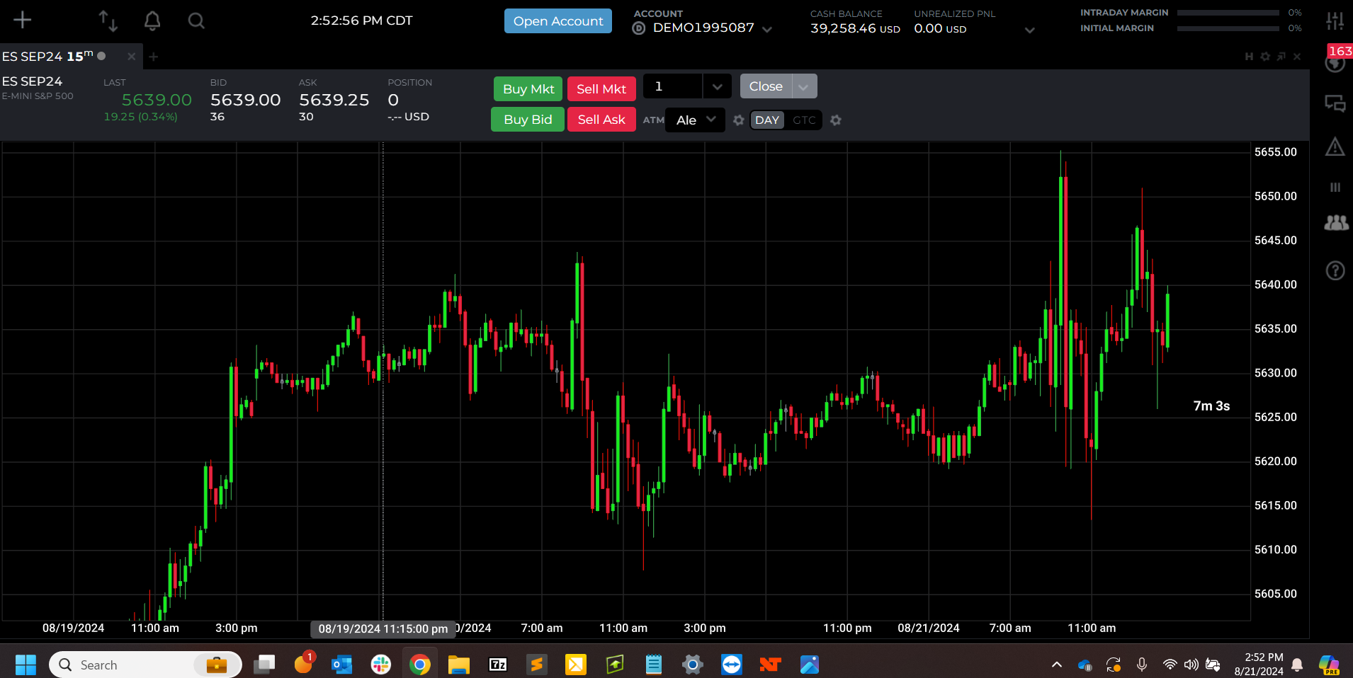Viewport: 1353px width, 678px height.
Task: Click the Intraday Margin progress bar
Action: [x=1228, y=13]
